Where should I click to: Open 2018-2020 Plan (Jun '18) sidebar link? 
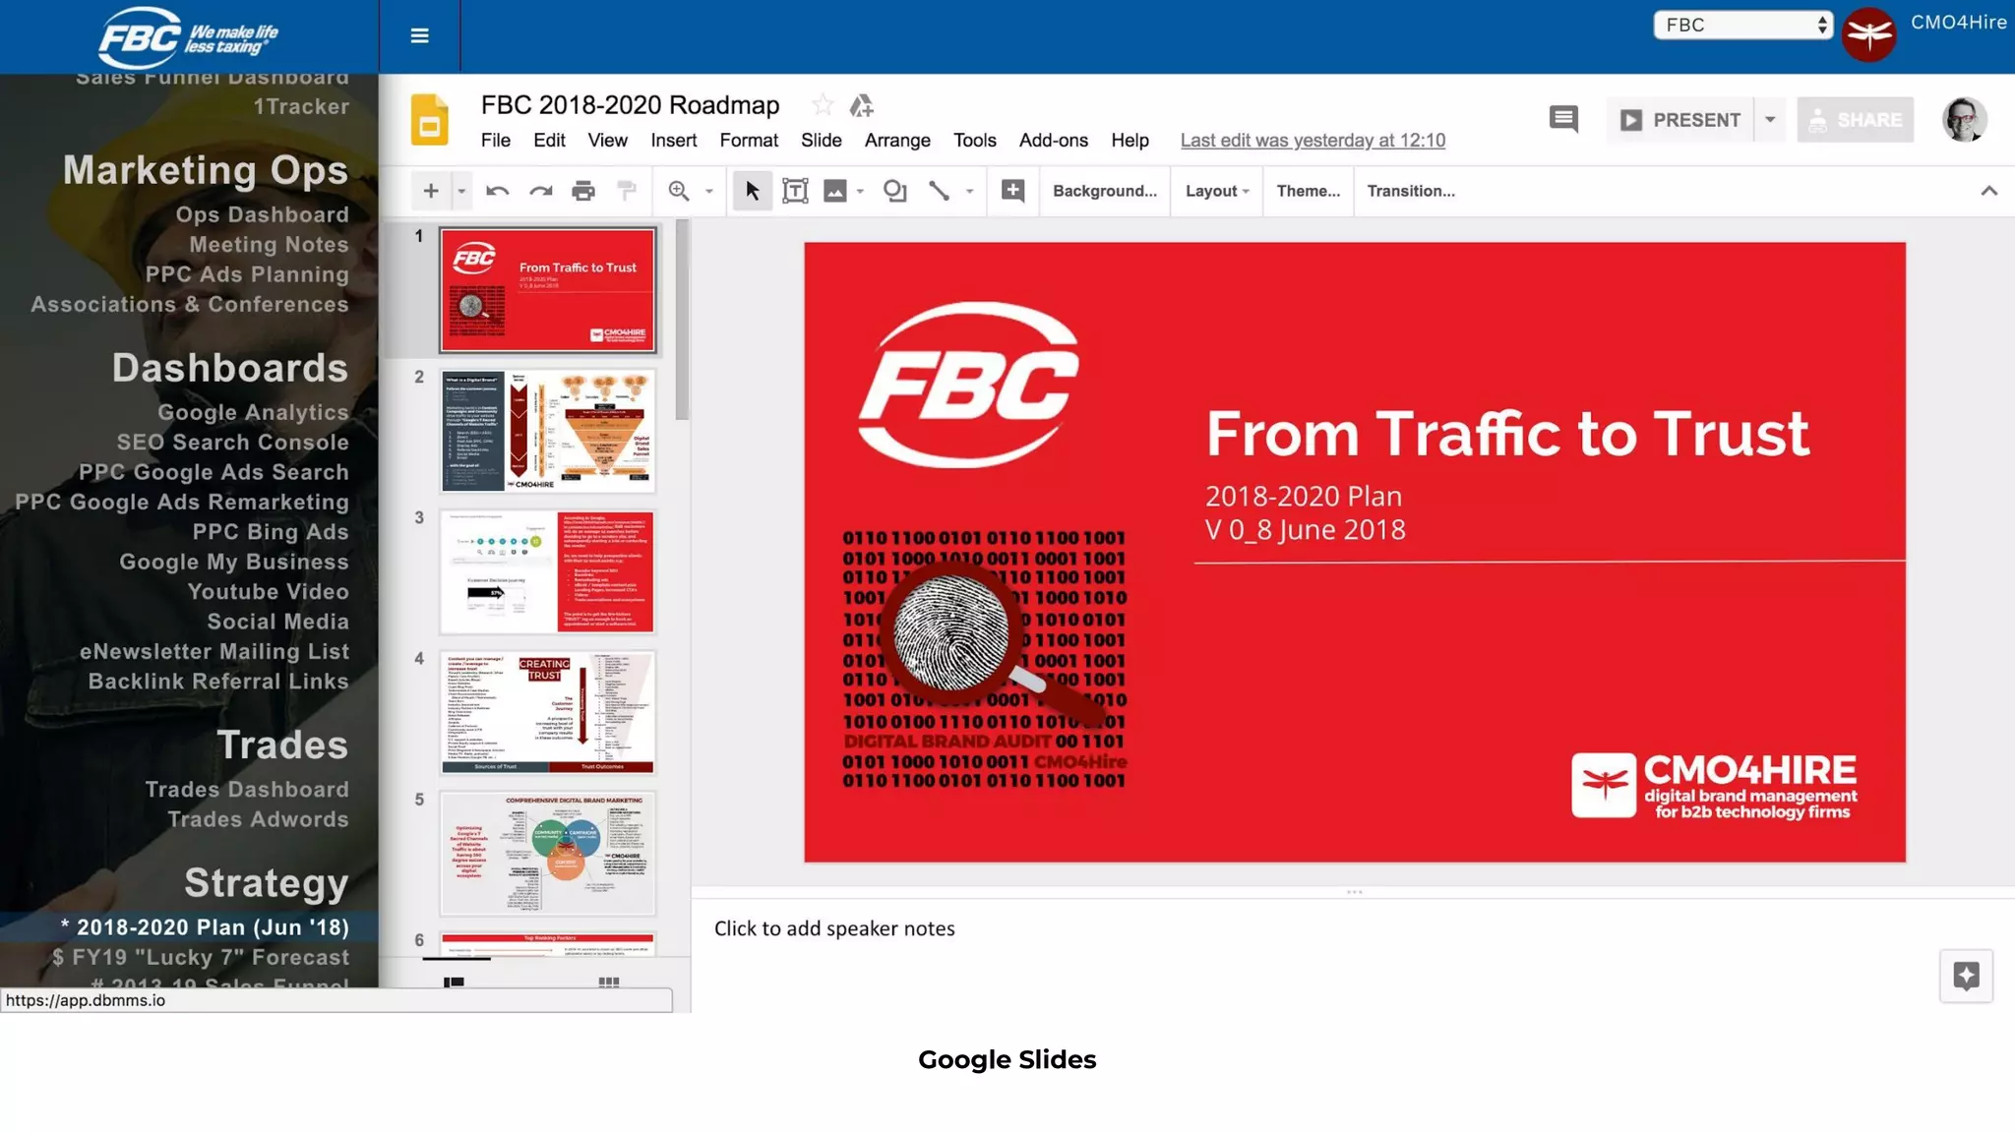(x=205, y=927)
